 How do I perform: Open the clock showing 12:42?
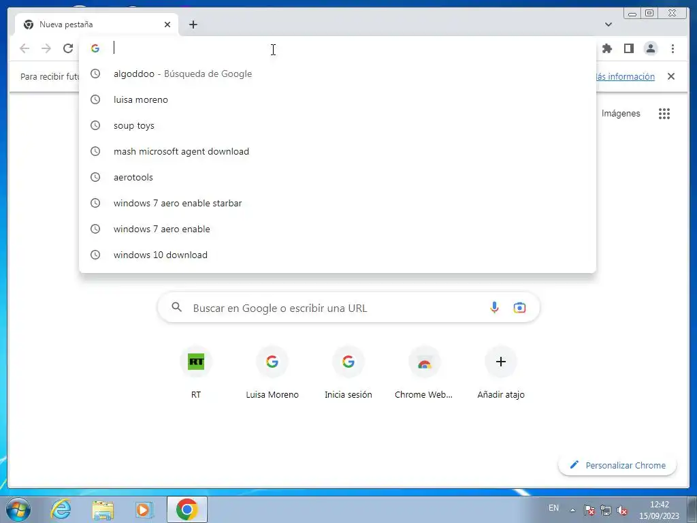tap(659, 510)
